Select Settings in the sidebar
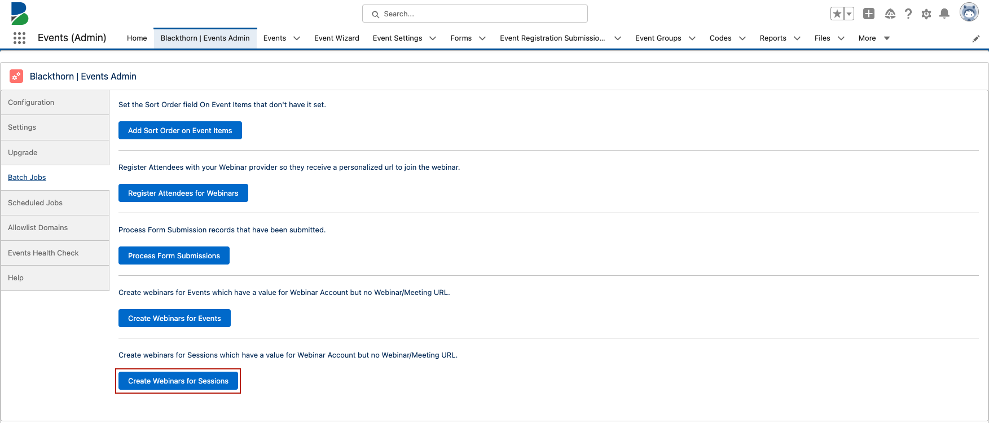Viewport: 989px width, 423px height. coord(55,127)
